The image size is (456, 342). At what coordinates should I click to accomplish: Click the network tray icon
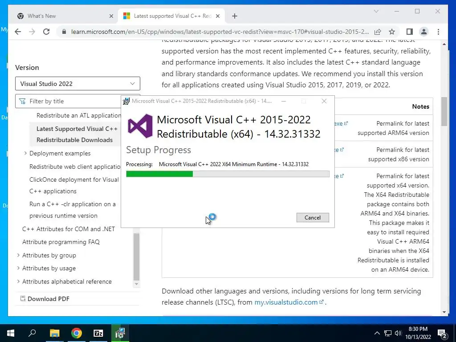[388, 333]
